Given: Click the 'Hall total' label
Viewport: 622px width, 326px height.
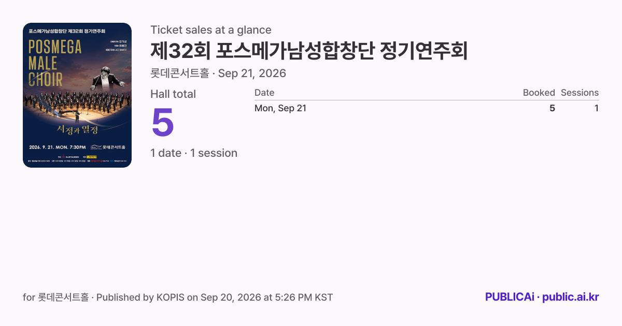Looking at the screenshot, I should tap(173, 94).
